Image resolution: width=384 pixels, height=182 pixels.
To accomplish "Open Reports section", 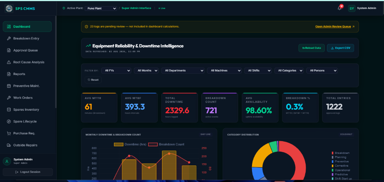I will (27, 74).
